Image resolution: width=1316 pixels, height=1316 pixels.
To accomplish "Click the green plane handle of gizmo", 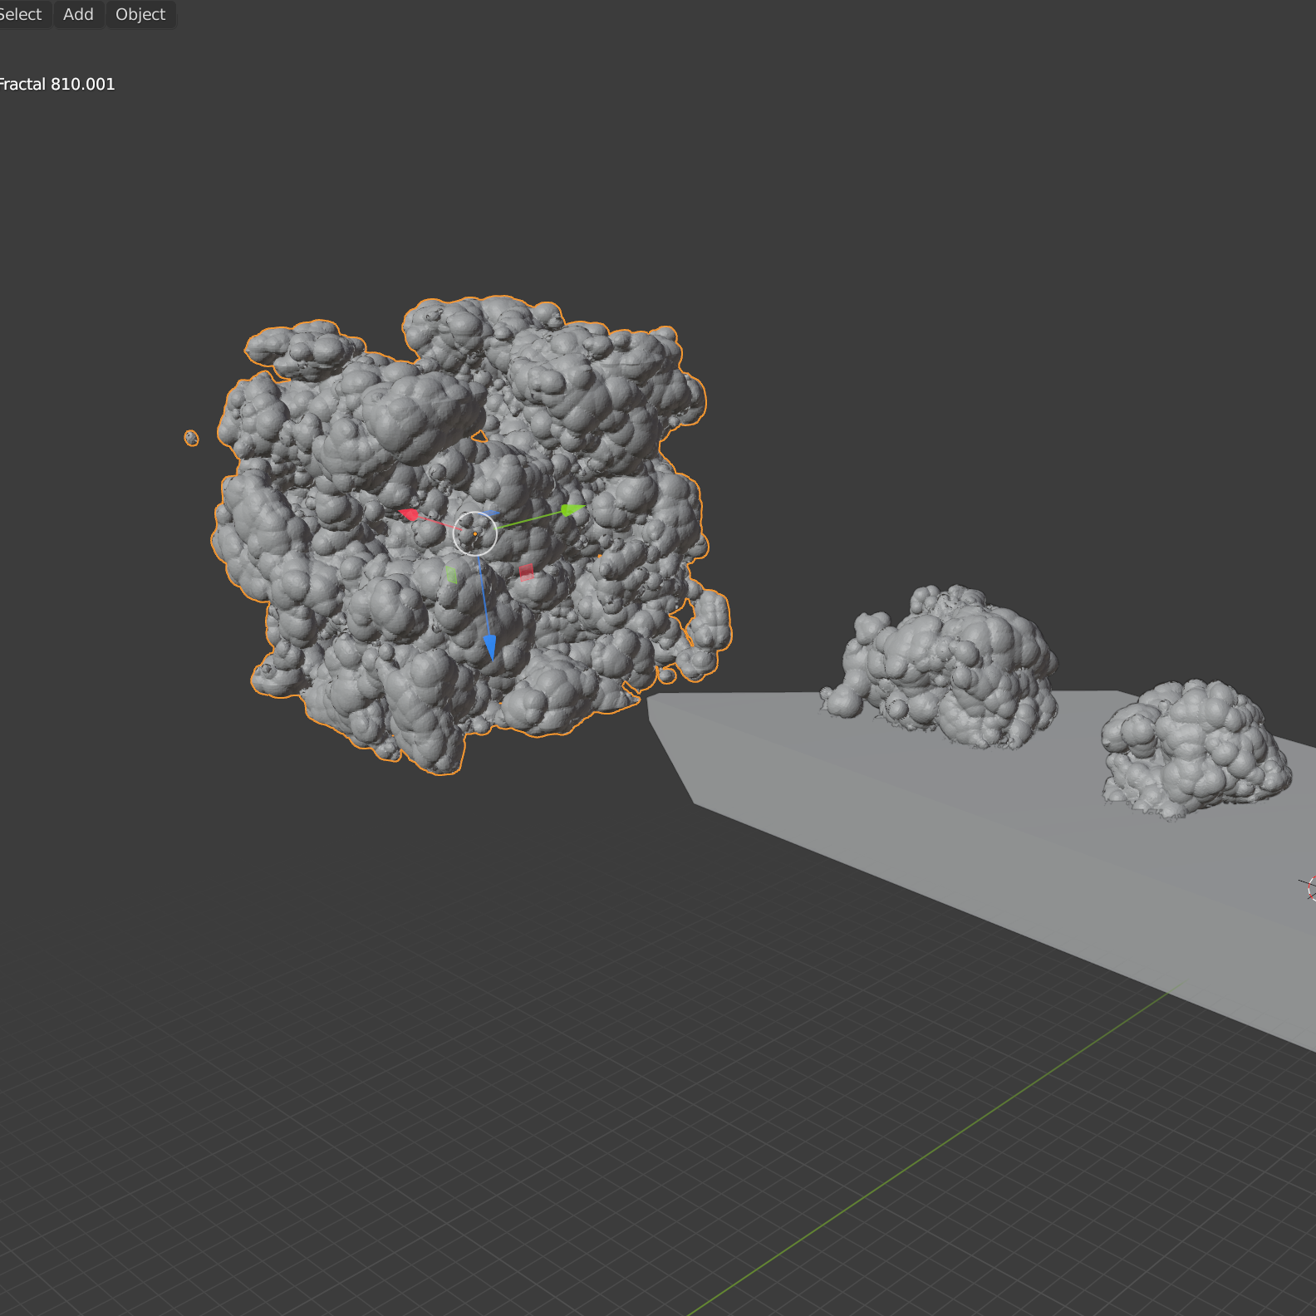I will pos(450,574).
